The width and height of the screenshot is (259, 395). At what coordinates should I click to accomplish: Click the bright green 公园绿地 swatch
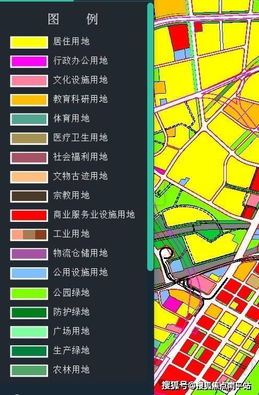coord(29,293)
